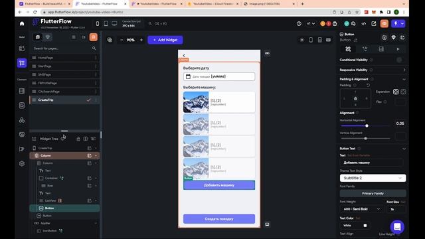The image size is (425, 239).
Task: Toggle the second Expansion option
Action: click(x=403, y=92)
